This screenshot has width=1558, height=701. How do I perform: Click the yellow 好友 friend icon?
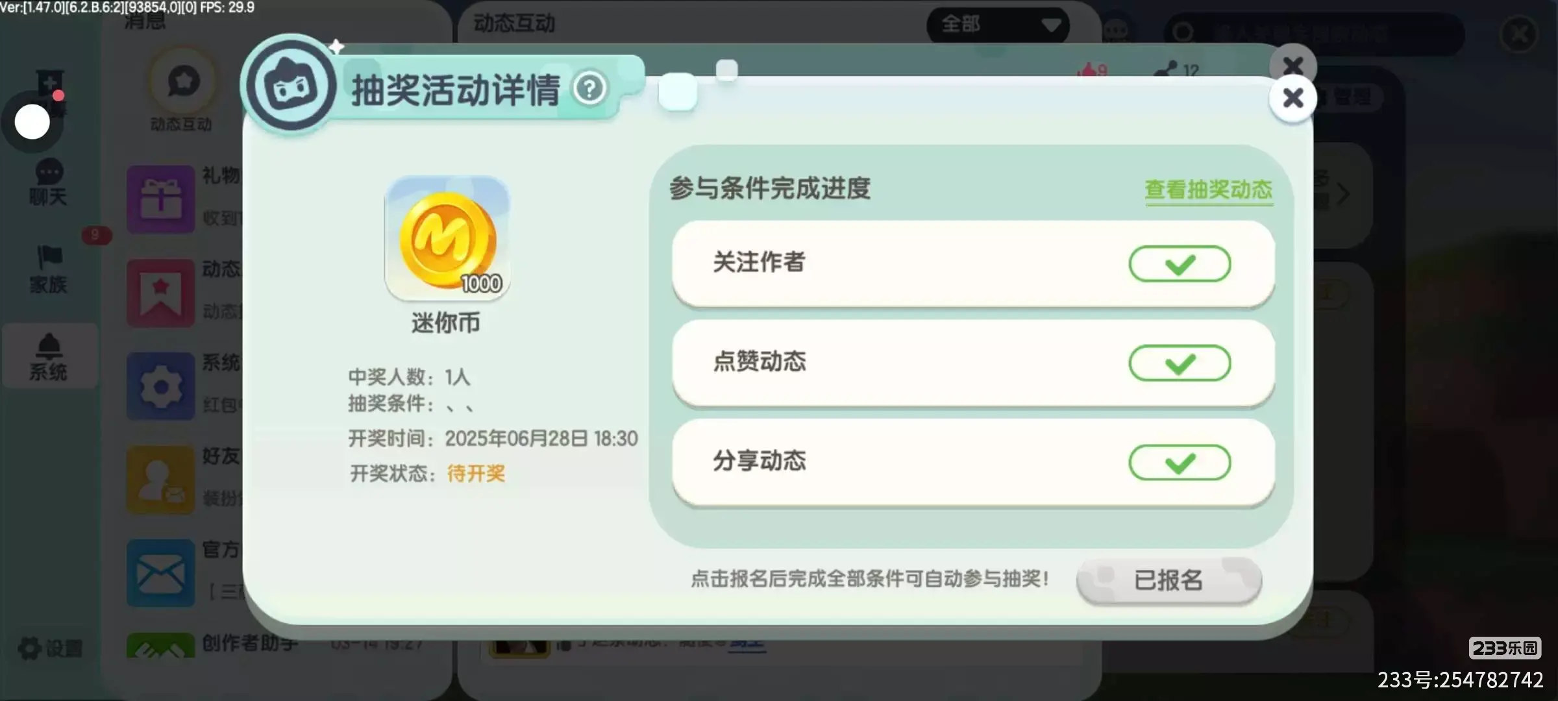coord(161,480)
